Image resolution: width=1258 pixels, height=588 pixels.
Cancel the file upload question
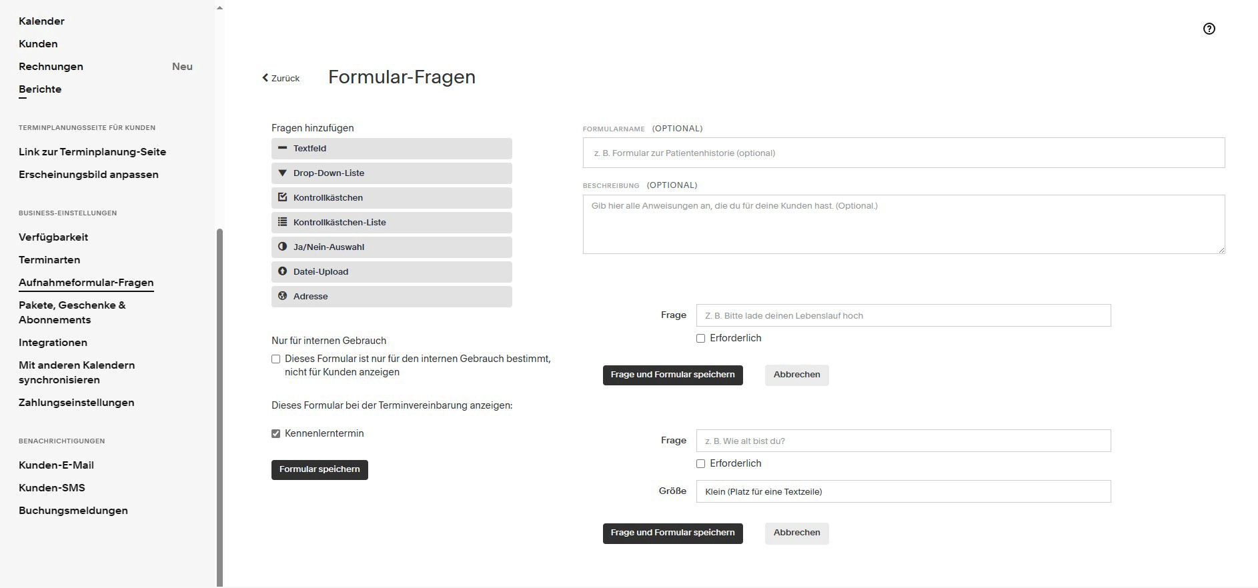(796, 375)
